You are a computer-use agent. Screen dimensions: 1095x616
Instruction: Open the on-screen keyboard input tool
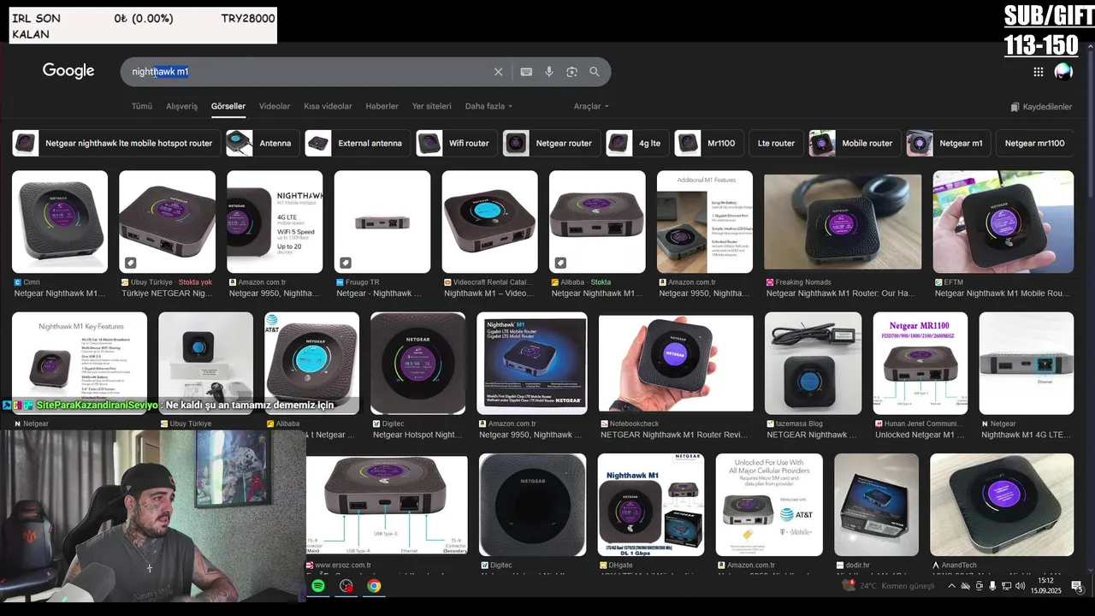526,72
